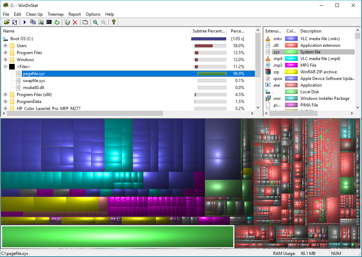Image resolution: width=362 pixels, height=257 pixels.
Task: Select the swapfile.sys row
Action: (x=128, y=81)
